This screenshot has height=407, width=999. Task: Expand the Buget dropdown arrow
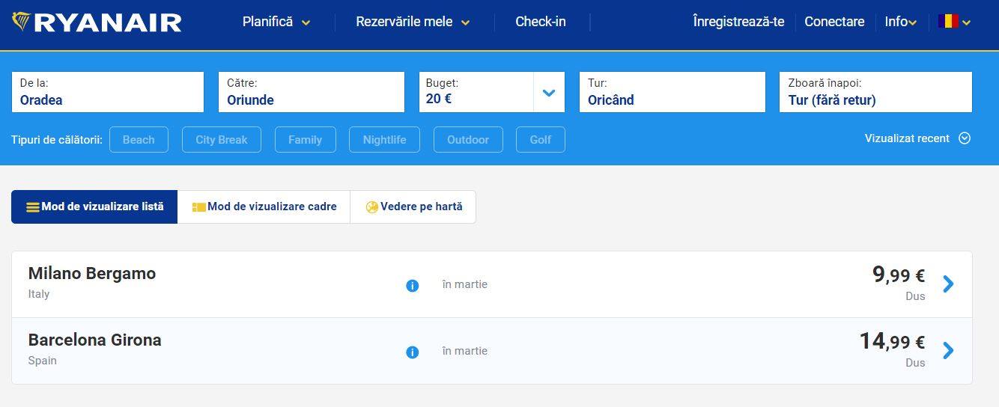549,93
